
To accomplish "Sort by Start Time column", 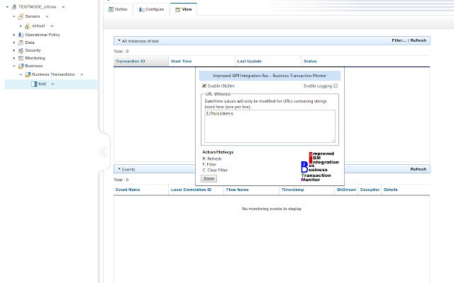I will click(201, 62).
